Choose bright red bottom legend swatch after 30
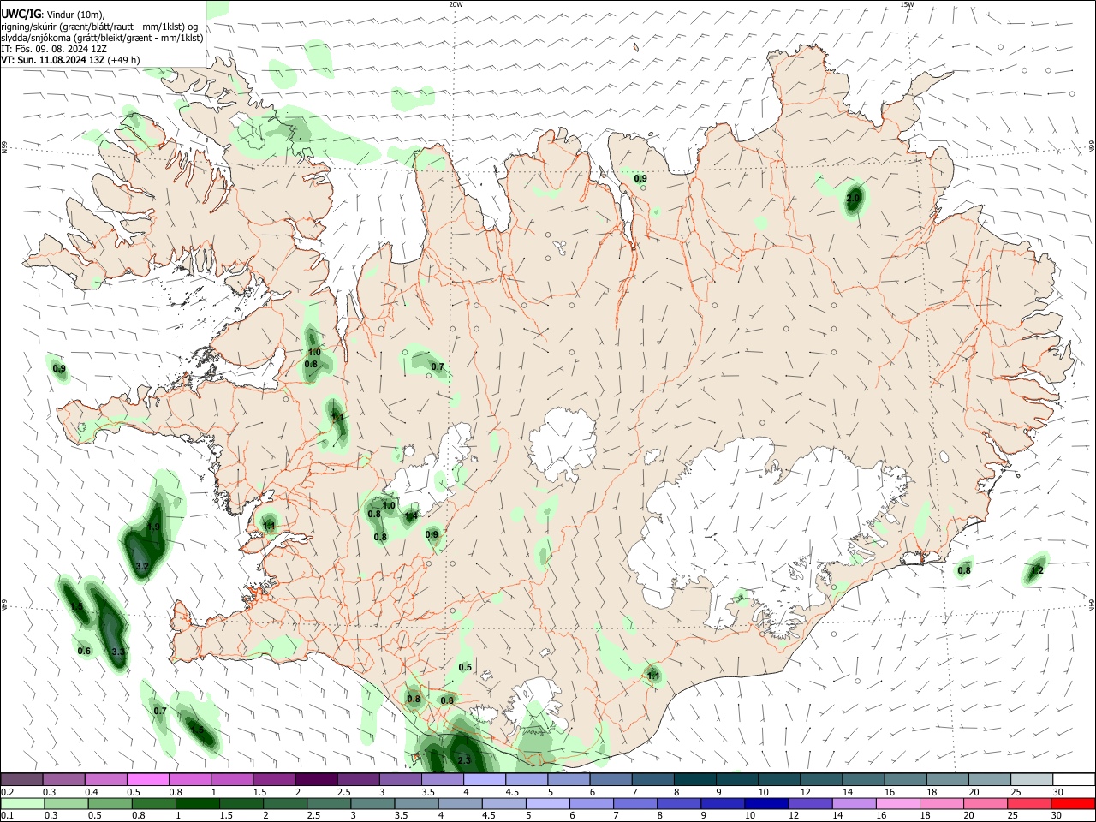Image resolution: width=1096 pixels, height=822 pixels. 1073,804
